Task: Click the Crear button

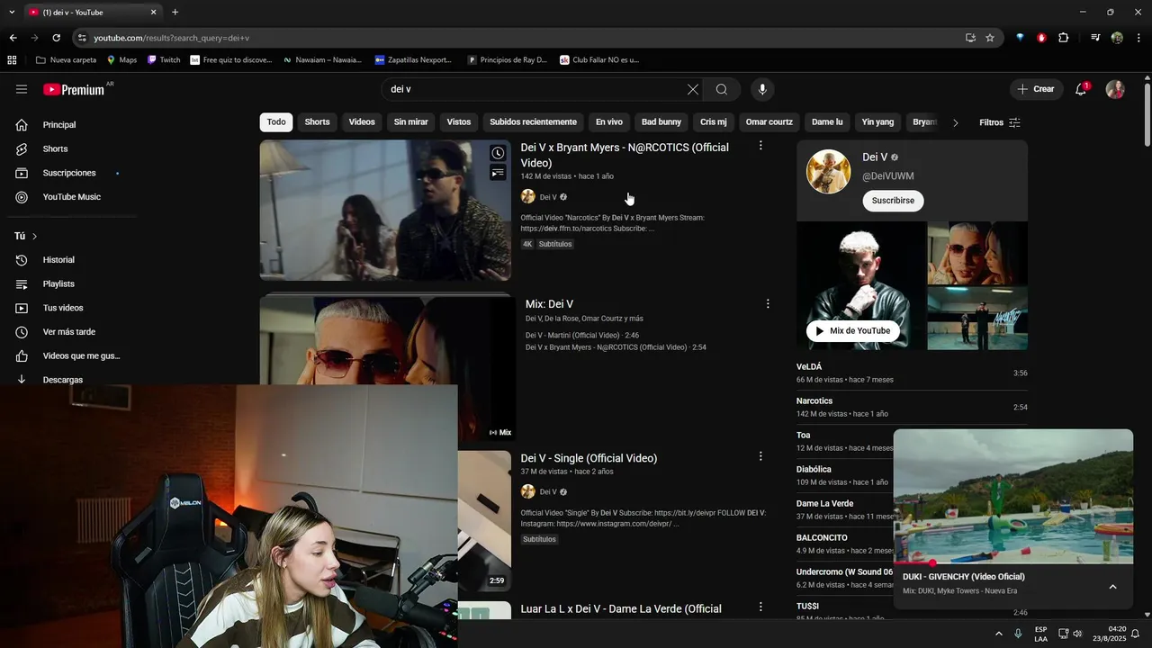Action: point(1036,89)
